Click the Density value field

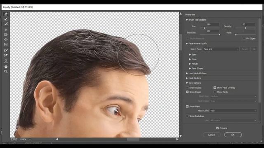(x=248, y=25)
